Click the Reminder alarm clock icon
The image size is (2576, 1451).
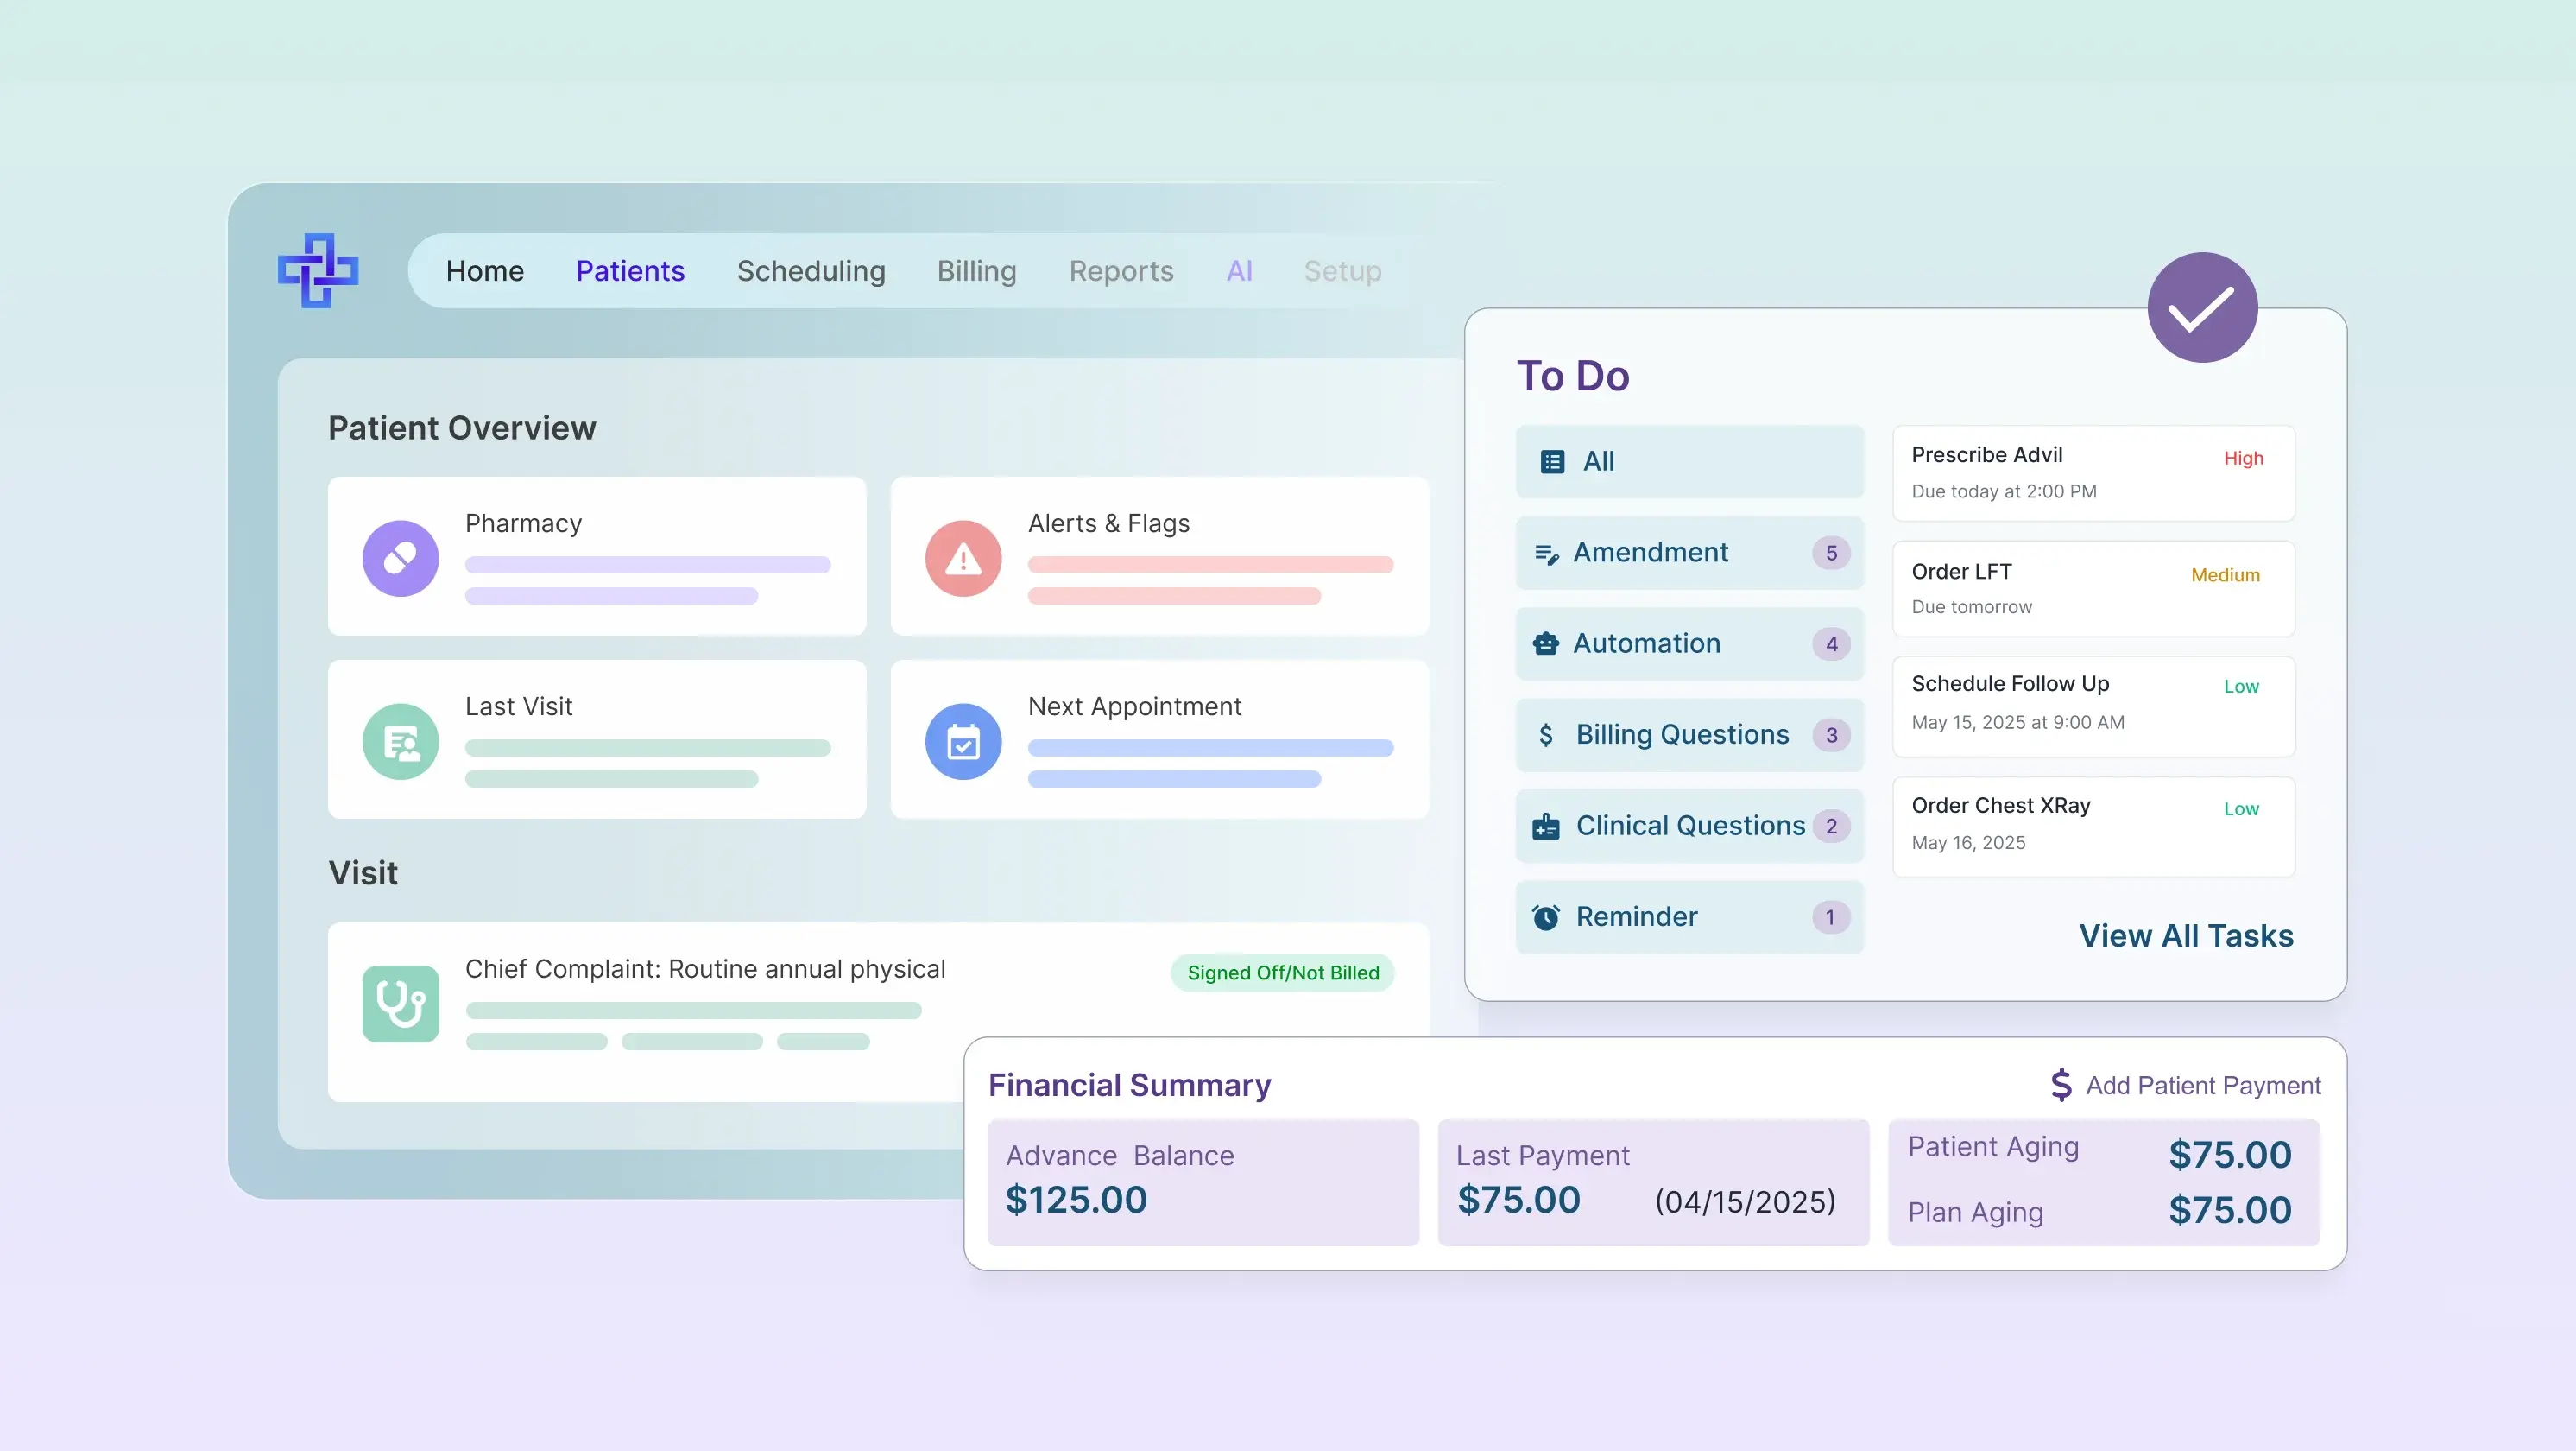click(1546, 916)
